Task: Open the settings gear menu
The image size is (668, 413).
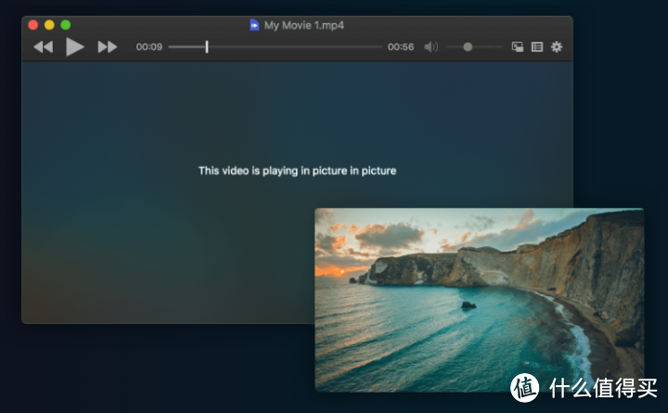Action: pos(557,46)
